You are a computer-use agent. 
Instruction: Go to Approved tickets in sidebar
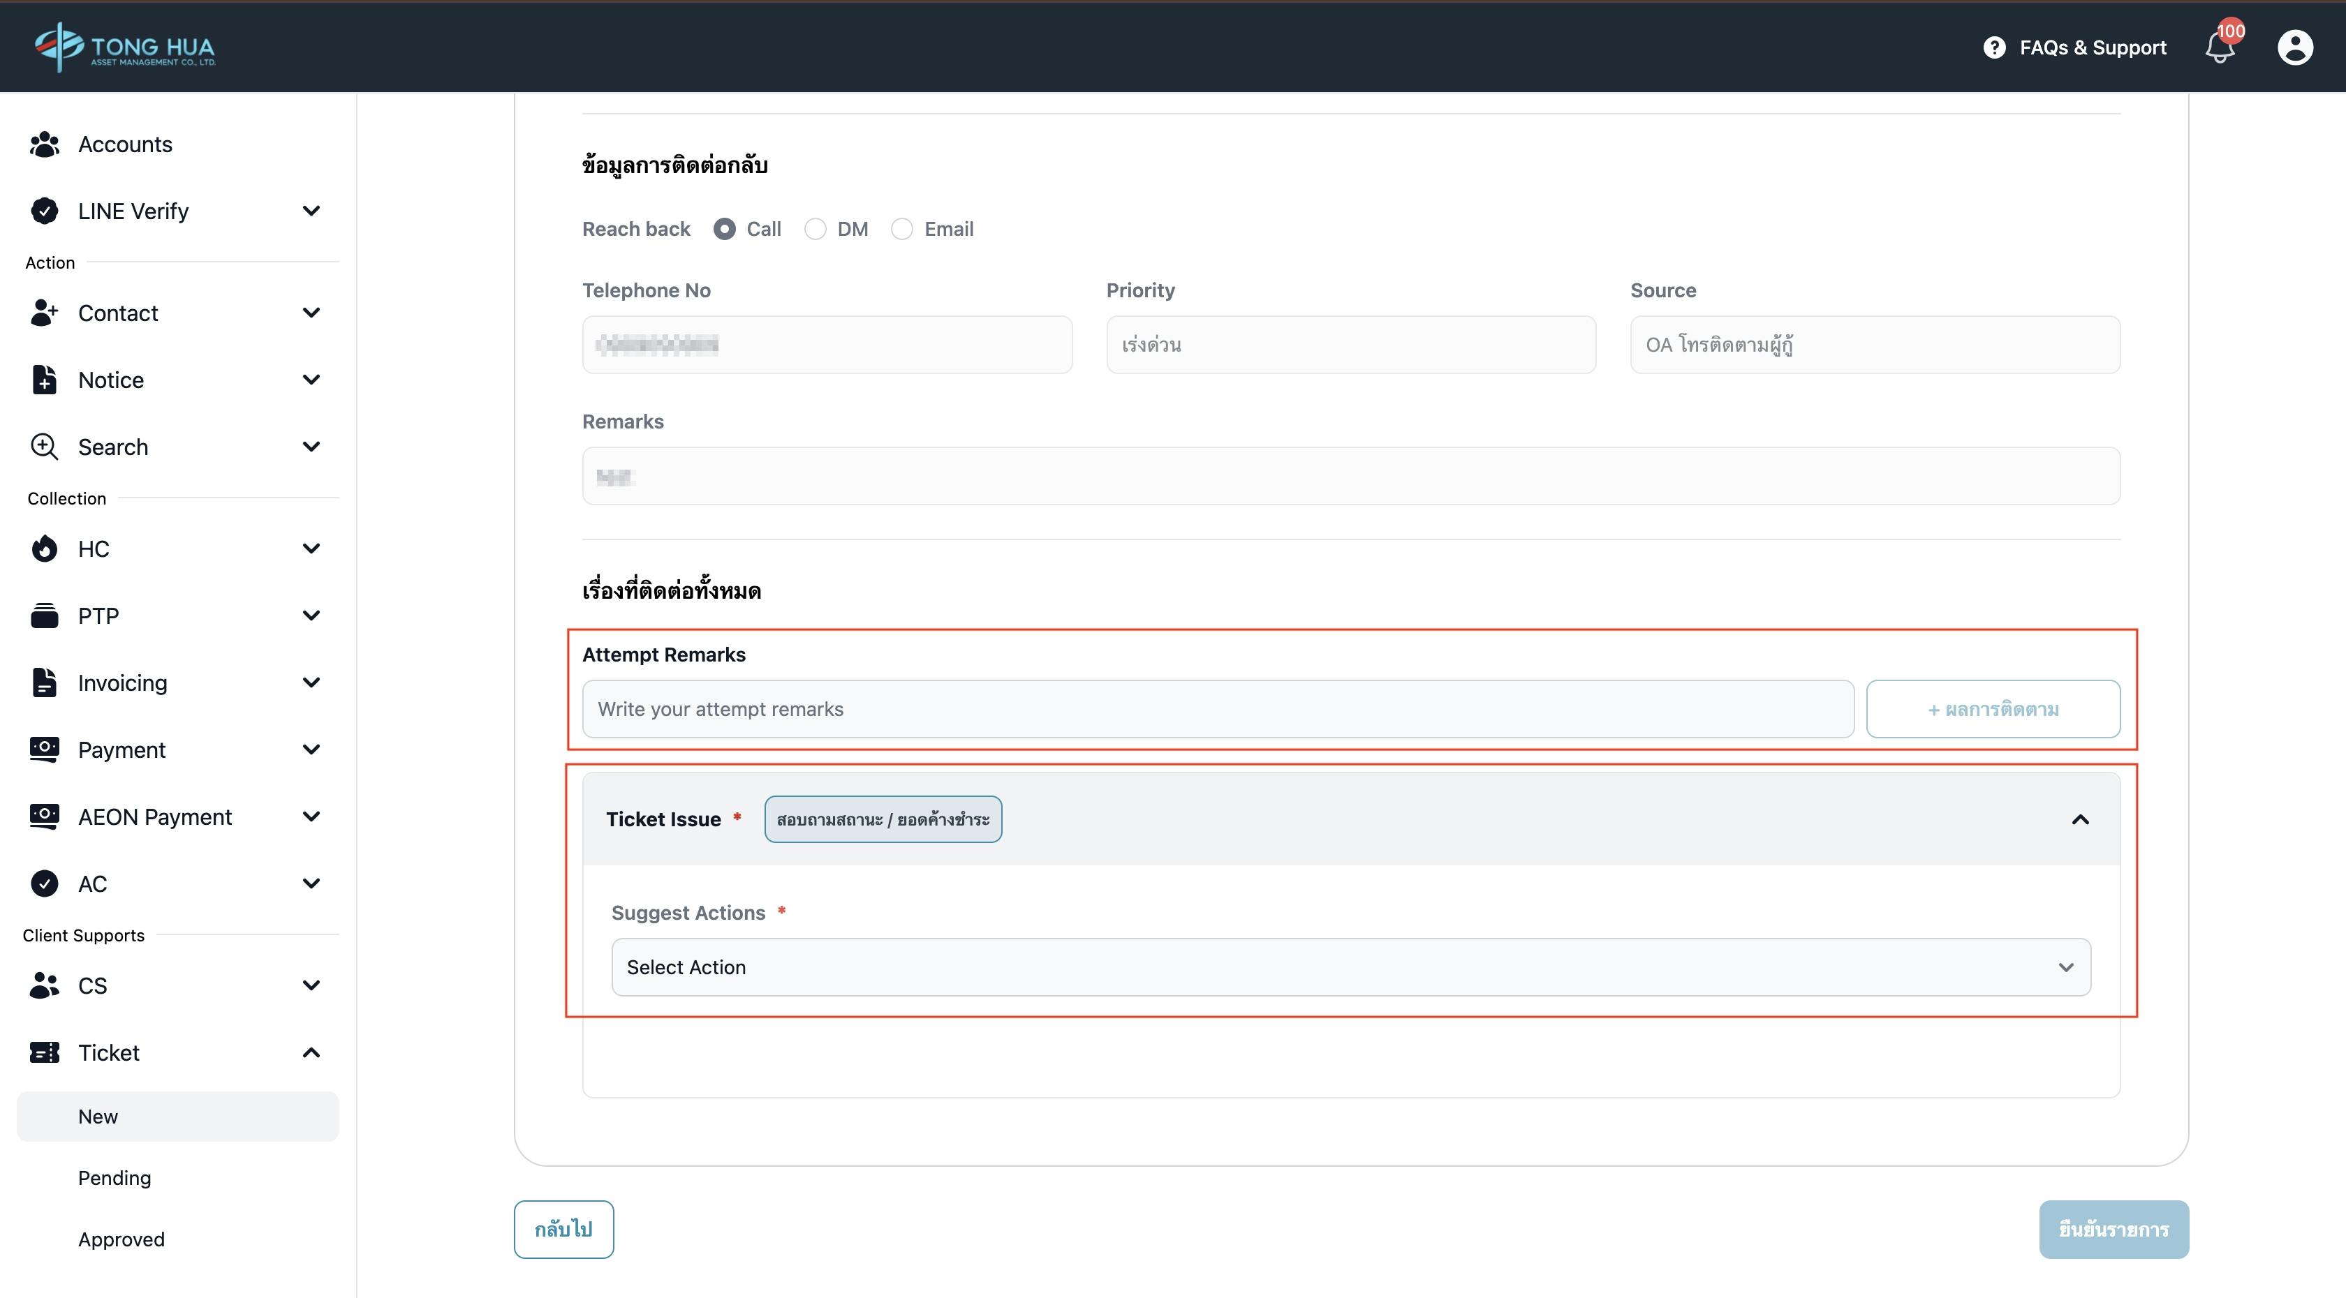coord(121,1239)
